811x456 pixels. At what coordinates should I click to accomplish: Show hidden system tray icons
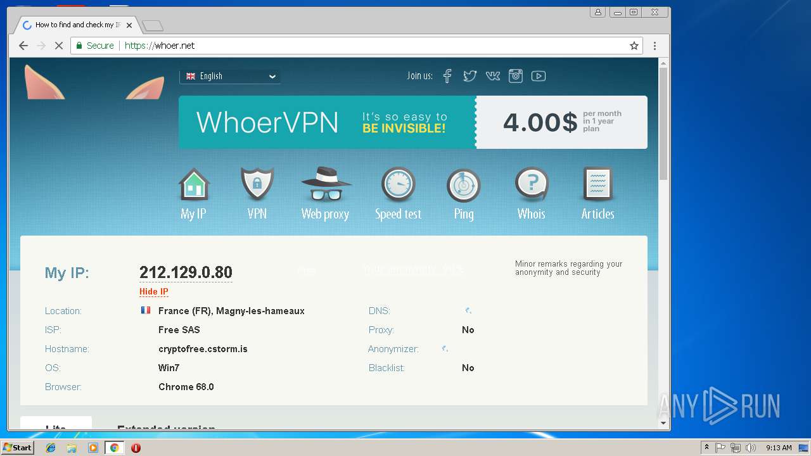click(x=707, y=448)
